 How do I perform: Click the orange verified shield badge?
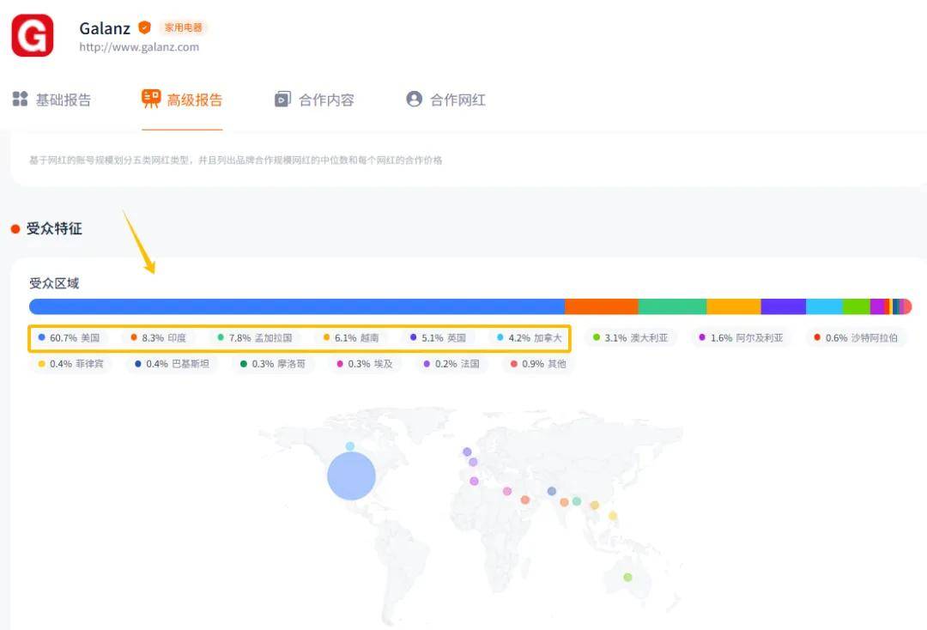[144, 27]
